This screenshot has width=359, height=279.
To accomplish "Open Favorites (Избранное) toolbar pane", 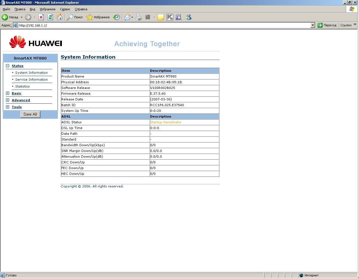I will 98,17.
